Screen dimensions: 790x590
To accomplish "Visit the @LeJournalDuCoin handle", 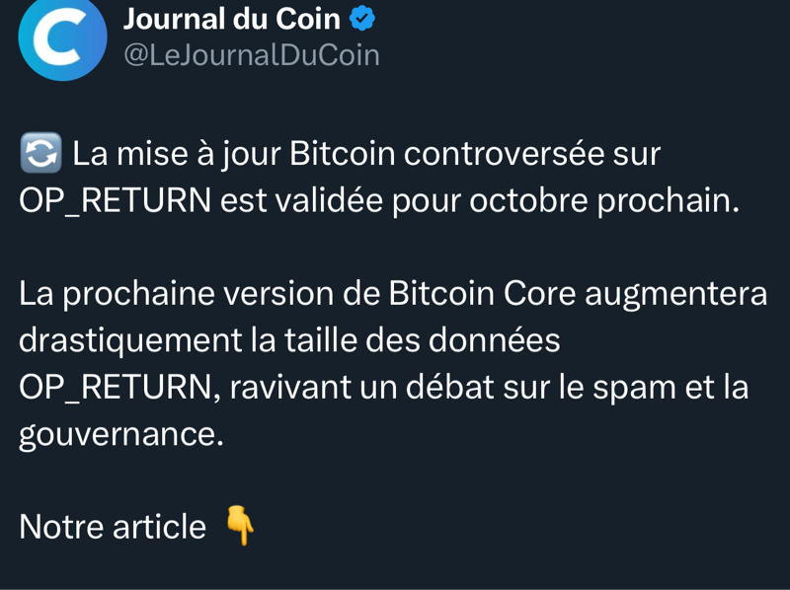I will [x=251, y=55].
